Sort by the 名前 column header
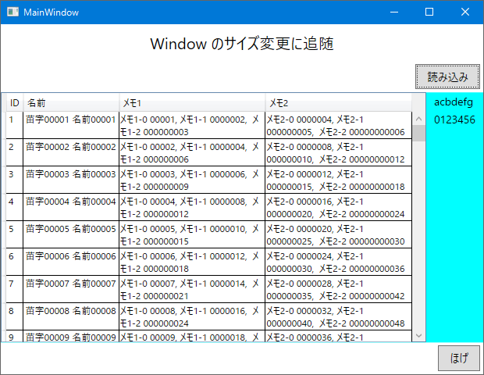The height and width of the screenshot is (375, 484). tap(71, 102)
